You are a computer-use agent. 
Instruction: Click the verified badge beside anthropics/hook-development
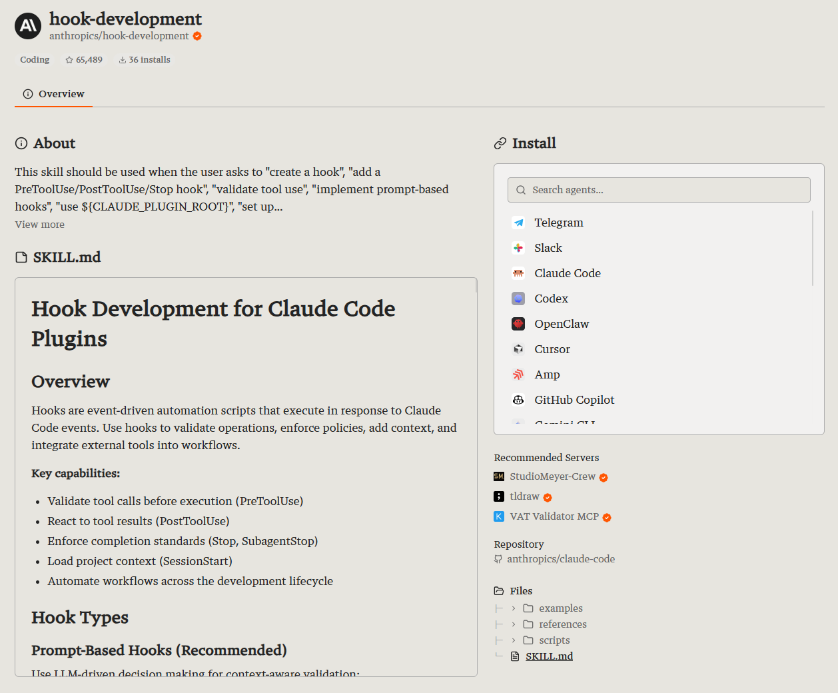197,36
